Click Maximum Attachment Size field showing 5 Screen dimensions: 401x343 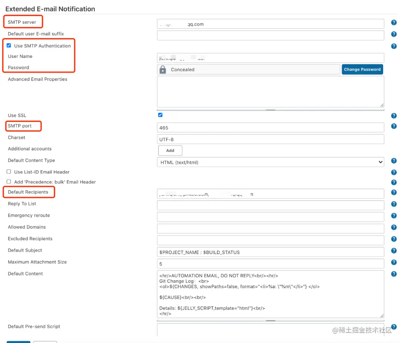pos(271,264)
